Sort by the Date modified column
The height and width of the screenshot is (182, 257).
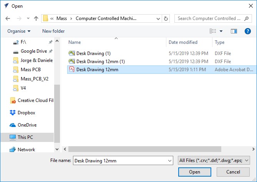[183, 42]
